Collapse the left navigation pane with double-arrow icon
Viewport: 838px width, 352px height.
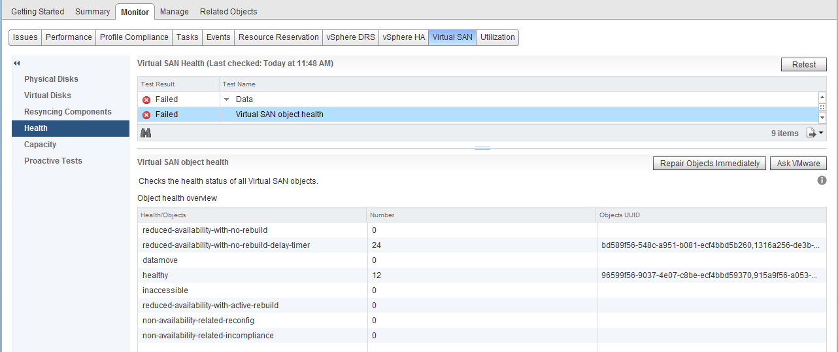pos(17,63)
